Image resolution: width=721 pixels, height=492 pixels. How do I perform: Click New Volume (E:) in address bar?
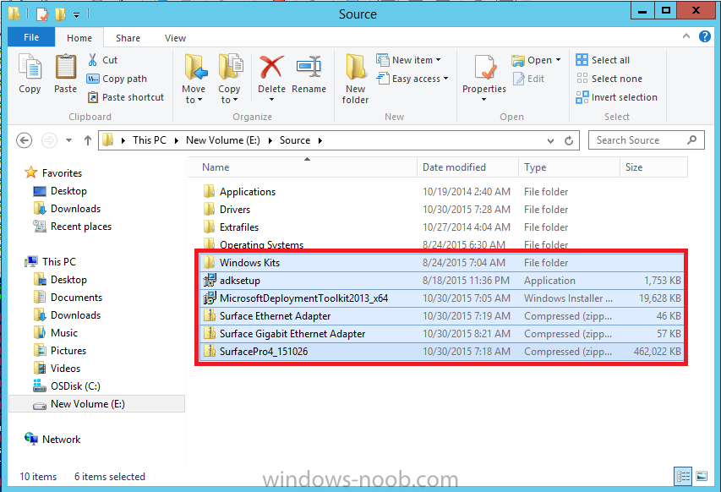coord(222,140)
